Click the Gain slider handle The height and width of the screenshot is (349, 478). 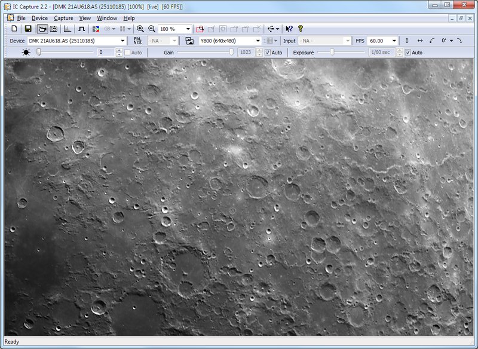click(231, 53)
